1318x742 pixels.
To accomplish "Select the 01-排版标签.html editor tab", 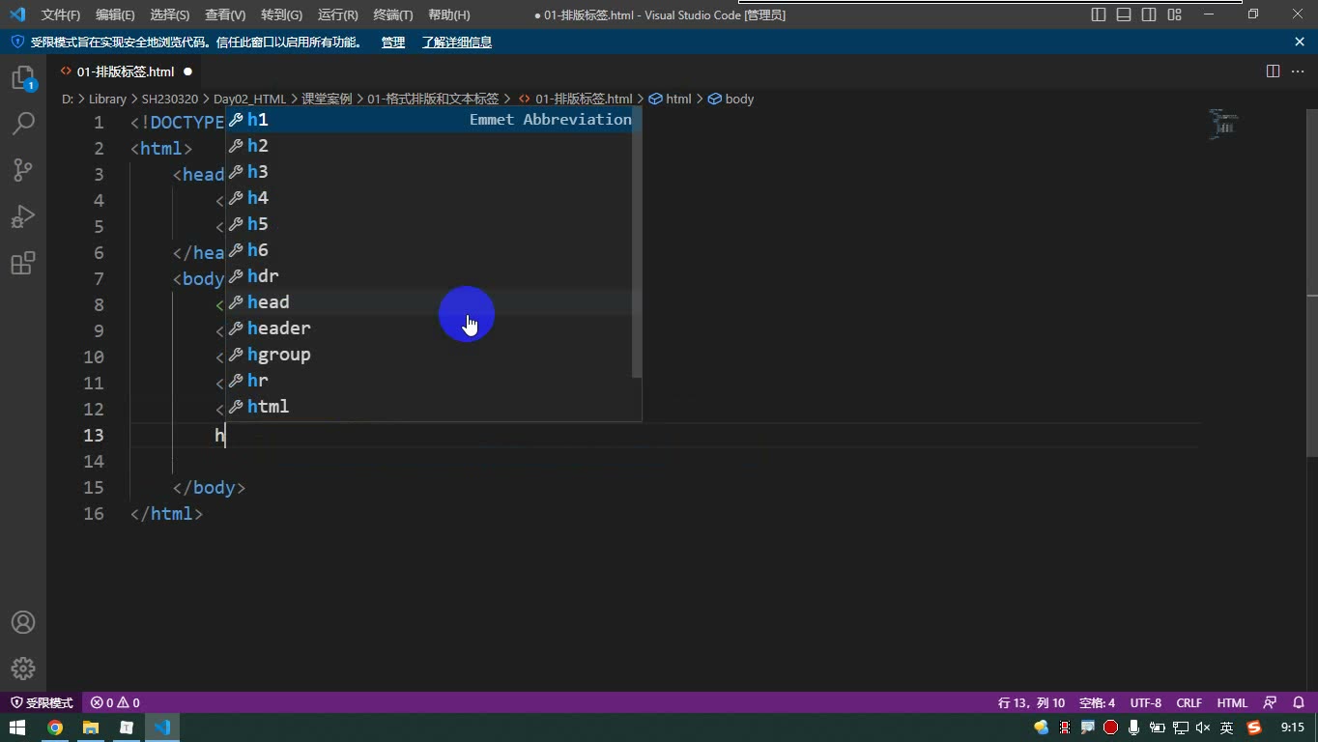I will (126, 71).
